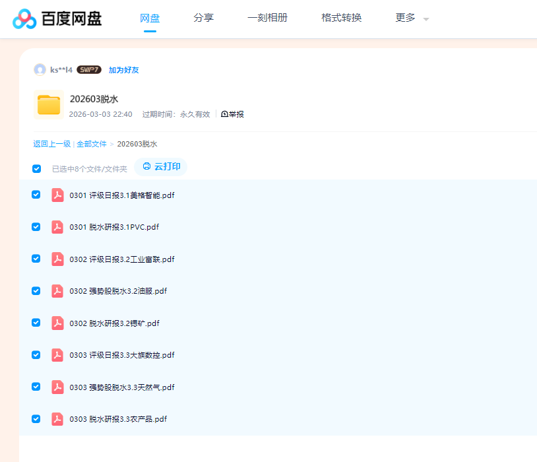537x462 pixels.
Task: Click the Baidu Netdisk cloud logo
Action: (24, 19)
